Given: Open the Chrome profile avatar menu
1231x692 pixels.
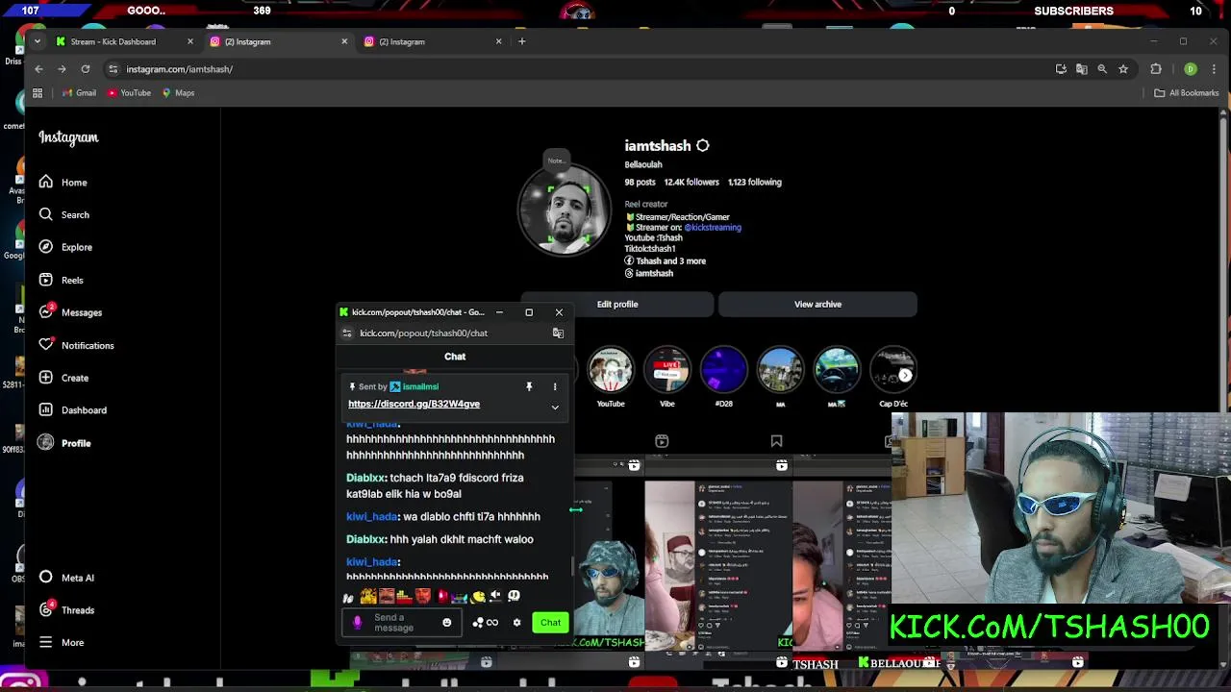Looking at the screenshot, I should (1191, 69).
